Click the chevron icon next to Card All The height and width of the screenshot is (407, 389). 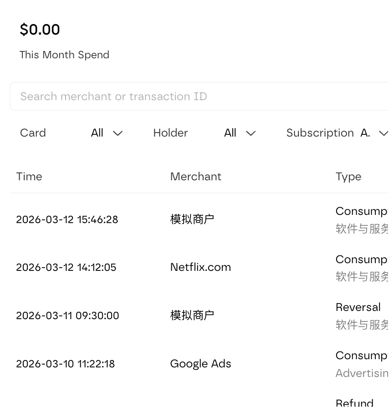118,134
